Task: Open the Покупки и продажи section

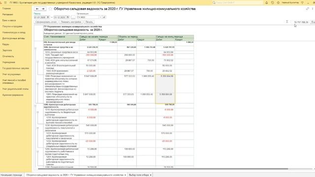Action: point(12,26)
